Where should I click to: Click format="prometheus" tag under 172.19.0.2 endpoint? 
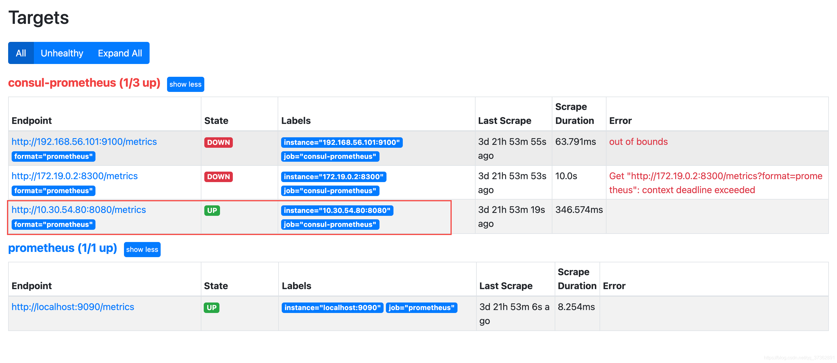pos(53,191)
